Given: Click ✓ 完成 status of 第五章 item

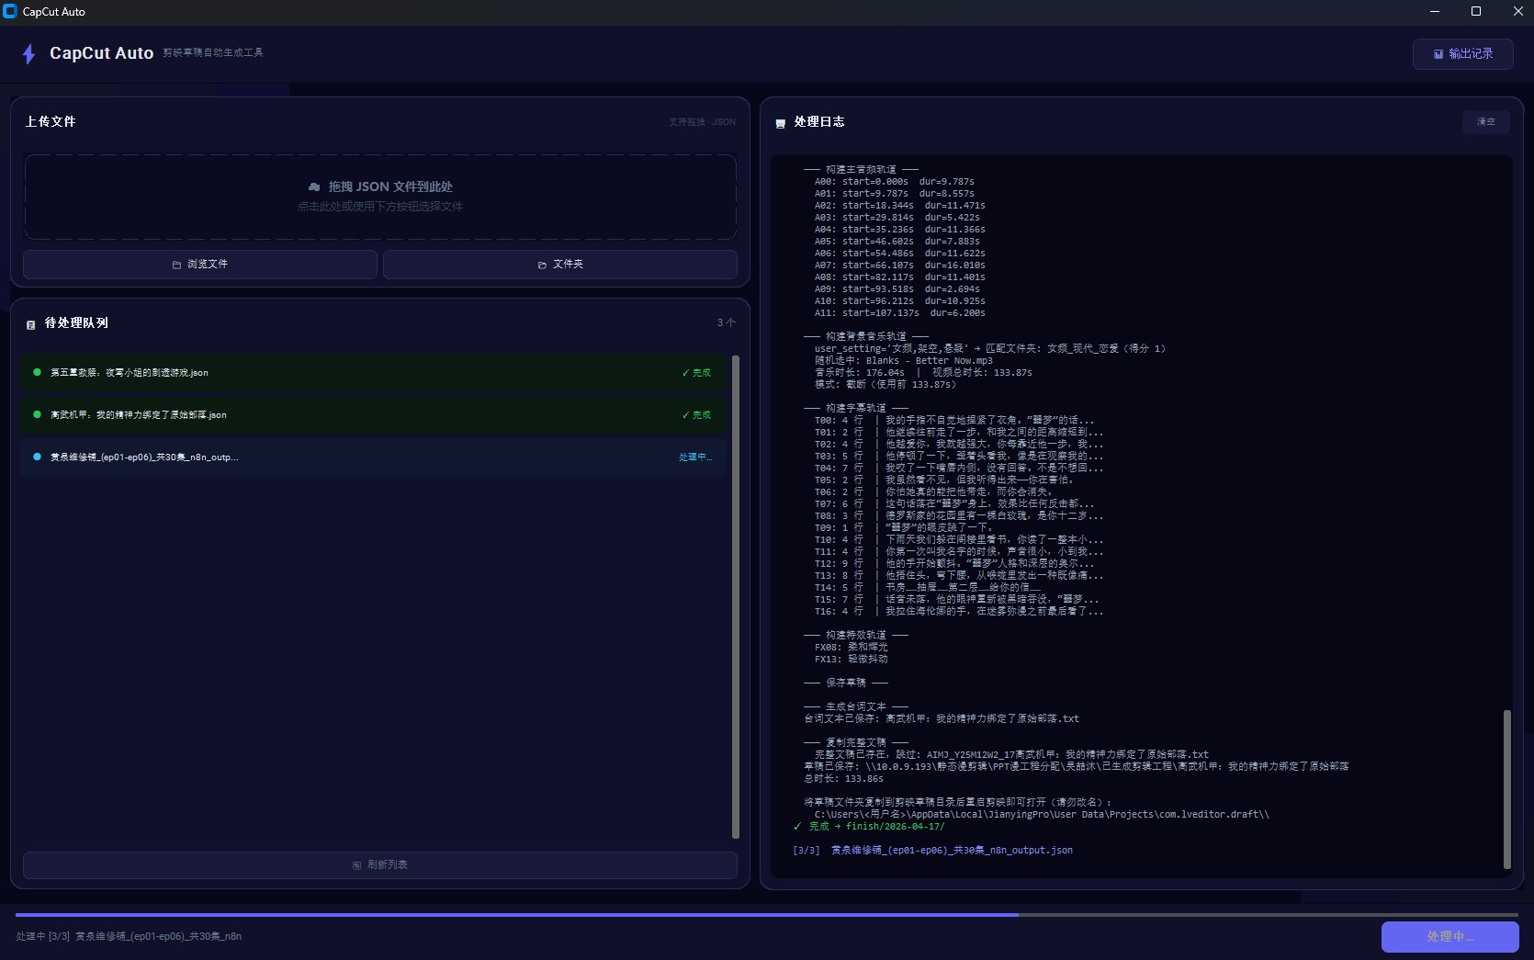Looking at the screenshot, I should pos(696,373).
